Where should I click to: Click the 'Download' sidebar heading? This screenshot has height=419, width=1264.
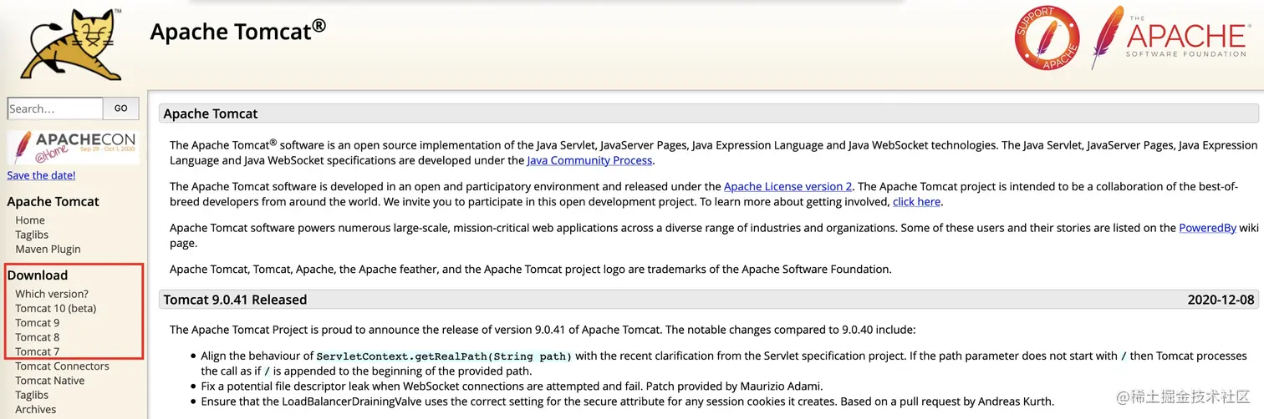pyautogui.click(x=38, y=275)
